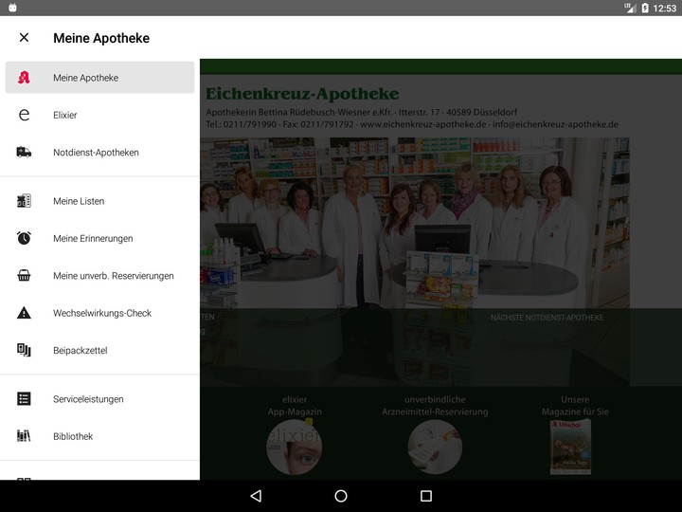Tap the 12:53 clock in status bar

coord(665,9)
